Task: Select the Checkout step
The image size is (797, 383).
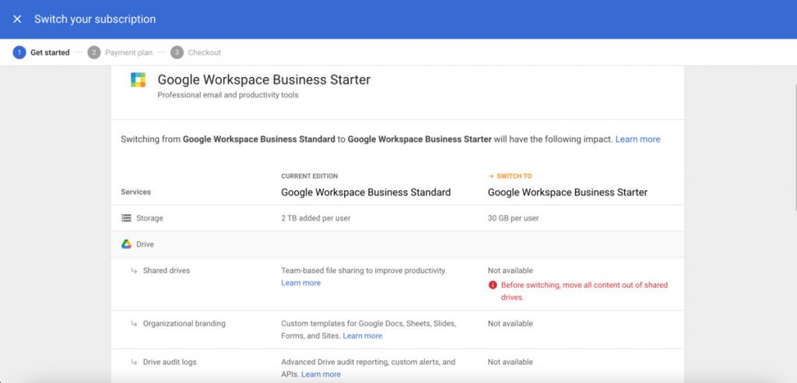Action: pos(195,52)
